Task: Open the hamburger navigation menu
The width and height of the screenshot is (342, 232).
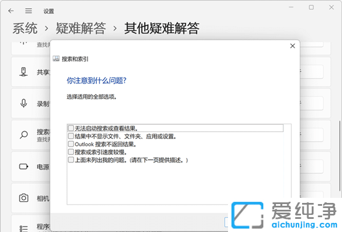Action: click(28, 11)
